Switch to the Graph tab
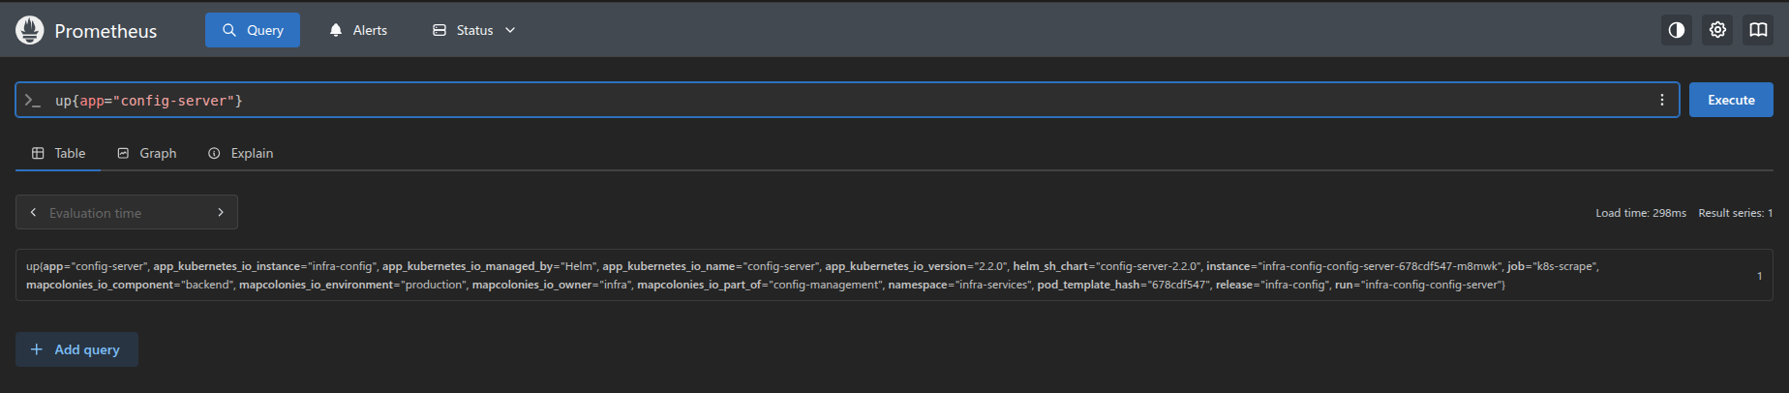The image size is (1789, 393). (147, 153)
